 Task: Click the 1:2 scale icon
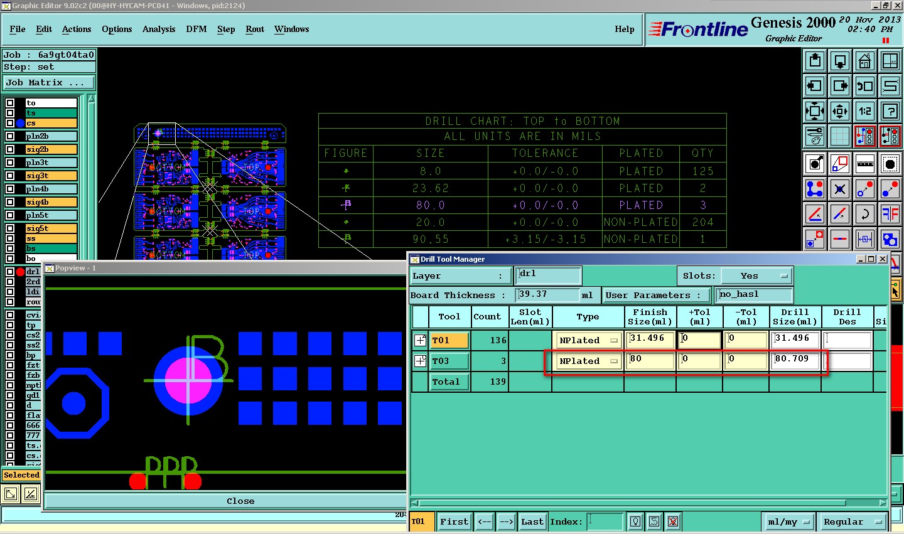[x=865, y=111]
